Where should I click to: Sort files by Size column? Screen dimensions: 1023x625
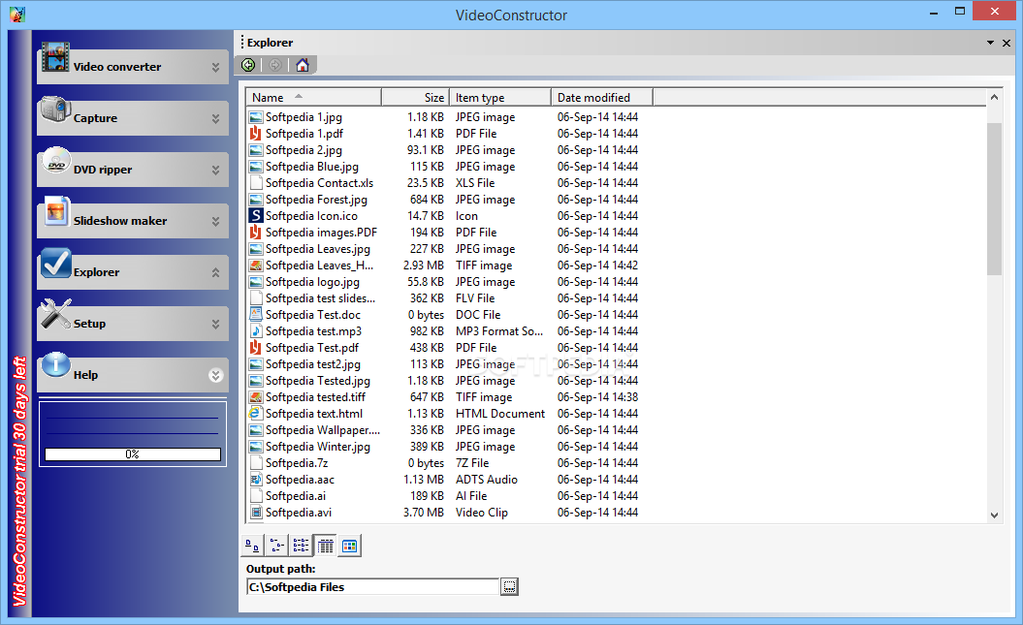(x=416, y=97)
